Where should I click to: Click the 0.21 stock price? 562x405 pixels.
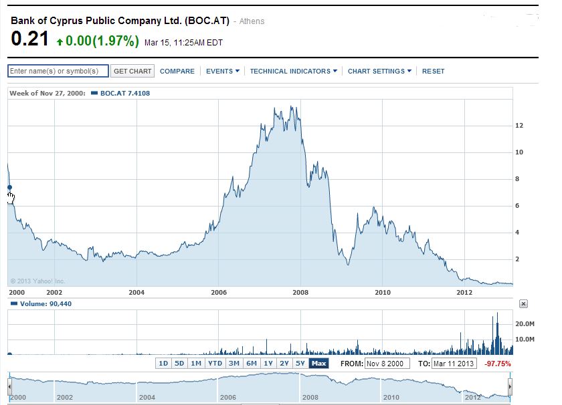[29, 39]
